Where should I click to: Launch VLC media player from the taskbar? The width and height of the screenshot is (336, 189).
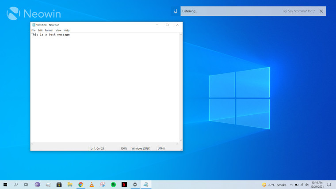[92, 185]
